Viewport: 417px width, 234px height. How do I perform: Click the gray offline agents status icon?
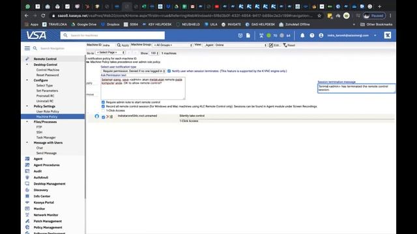click(282, 35)
